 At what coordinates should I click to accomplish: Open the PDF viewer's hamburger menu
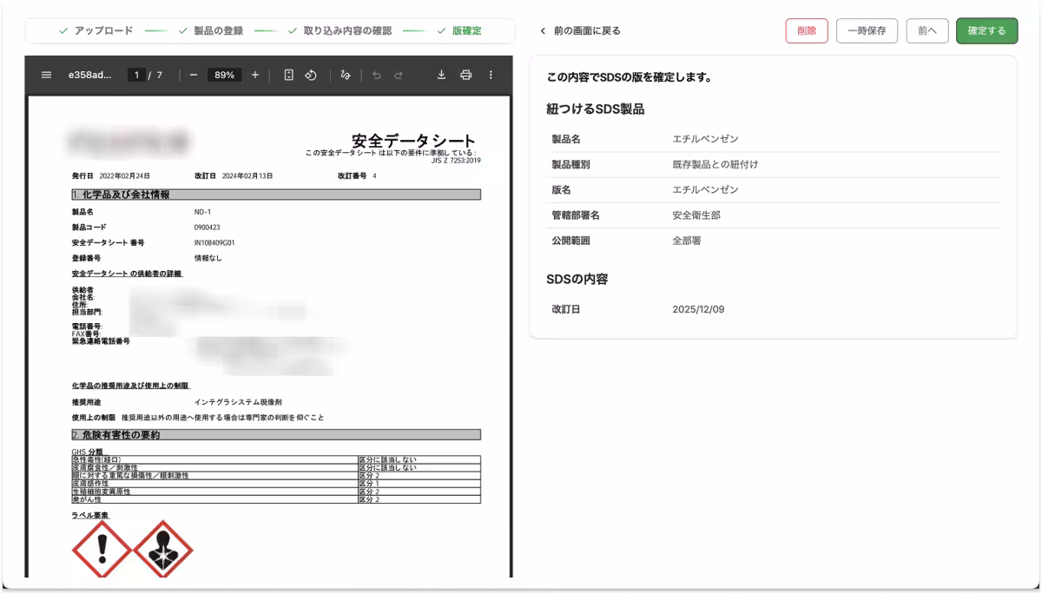(46, 75)
